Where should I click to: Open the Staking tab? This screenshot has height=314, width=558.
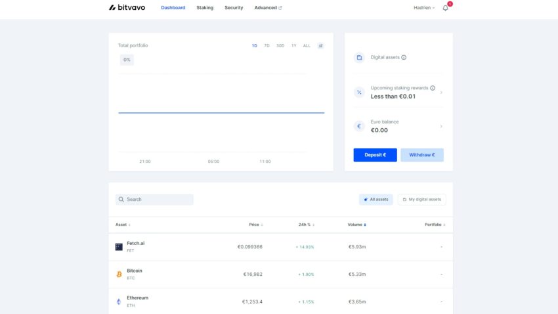point(205,7)
